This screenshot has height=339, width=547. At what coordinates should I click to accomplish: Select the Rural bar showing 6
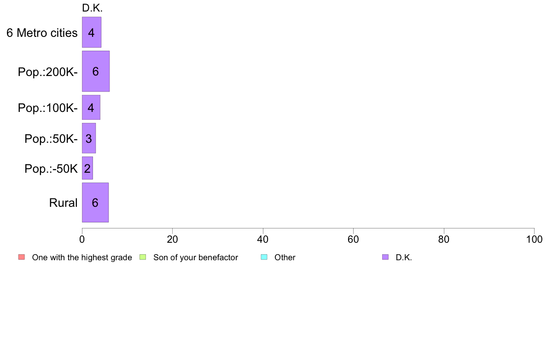(x=95, y=203)
